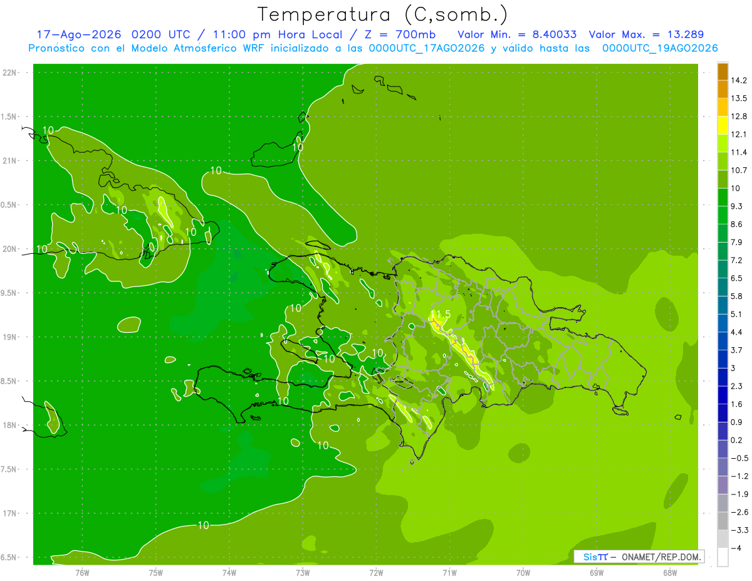752x581 pixels.
Task: Select the yellow legend swatch between 12.1 and 12.8
Action: click(x=723, y=125)
